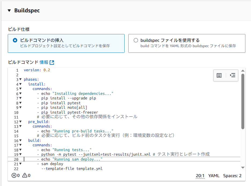
Task: Toggle fold arrow at line 18
Action: pyautogui.click(x=20, y=150)
